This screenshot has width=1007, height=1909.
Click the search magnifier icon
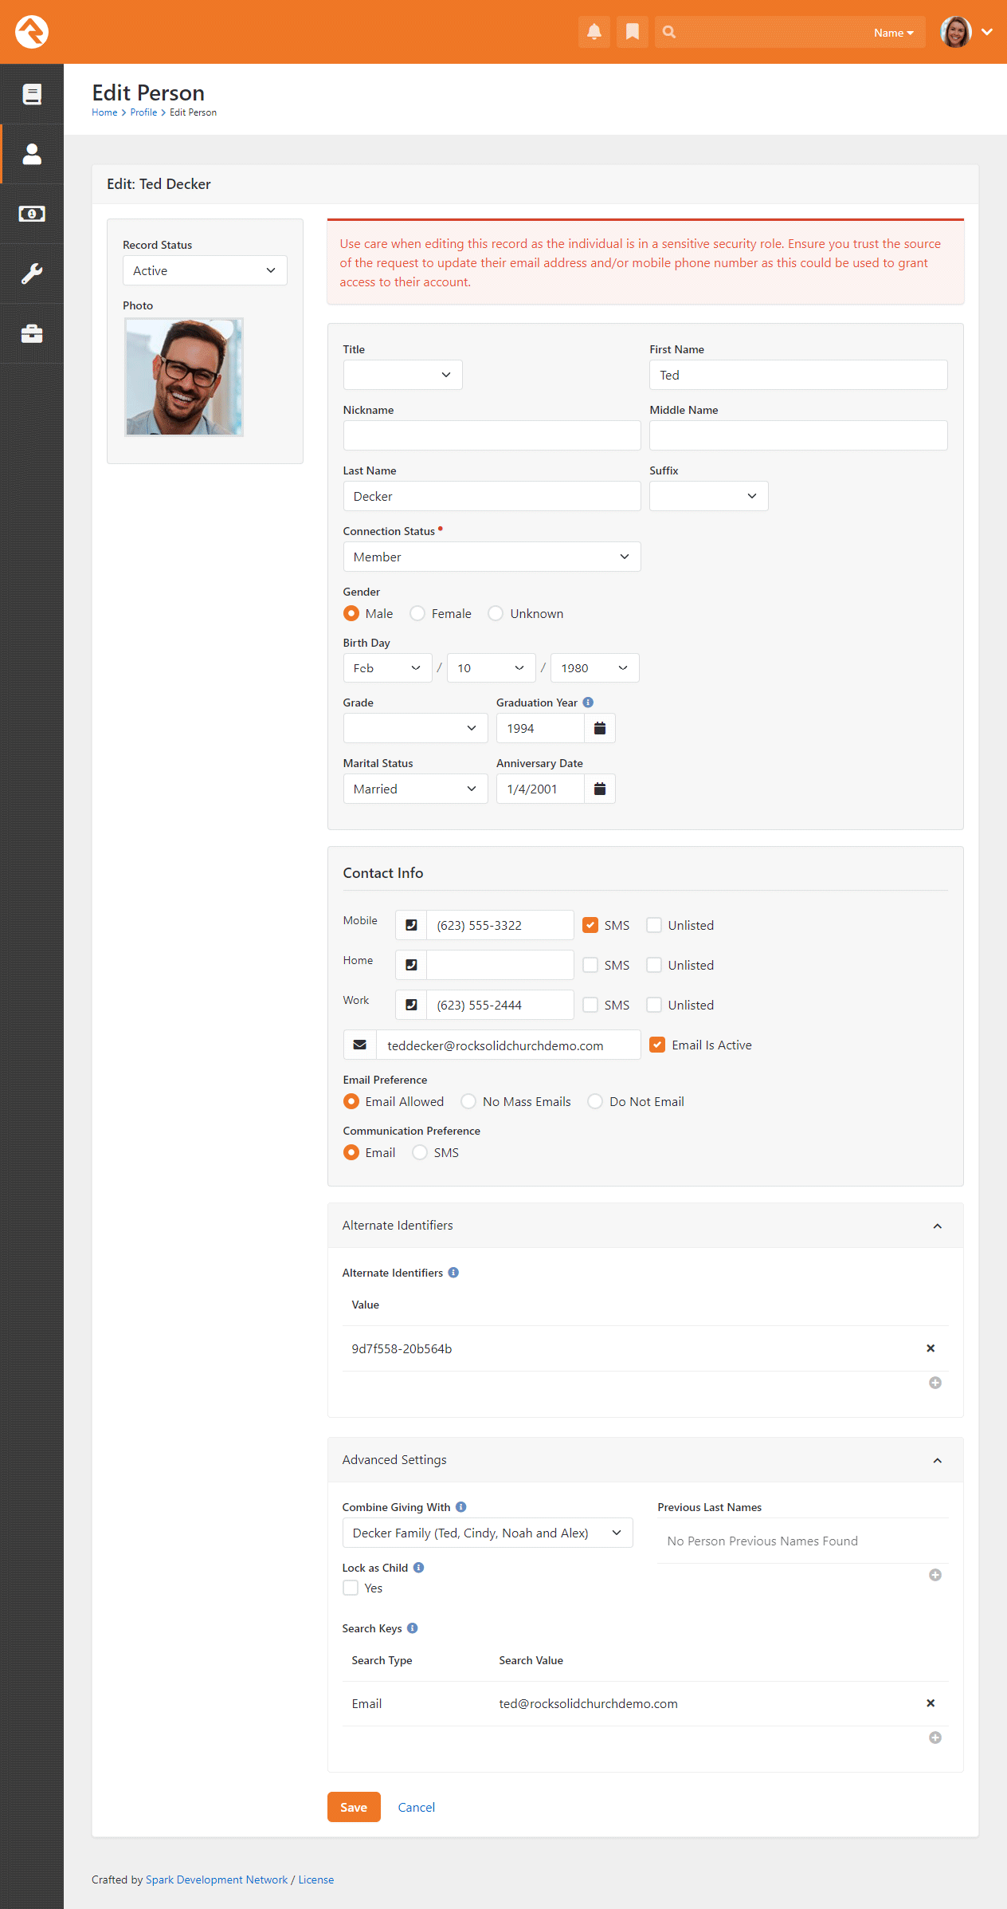click(x=669, y=32)
